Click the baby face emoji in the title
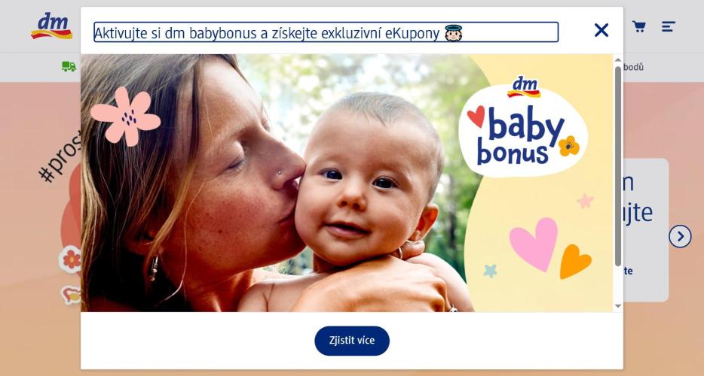Screen dimensions: 704x376 point(454,33)
